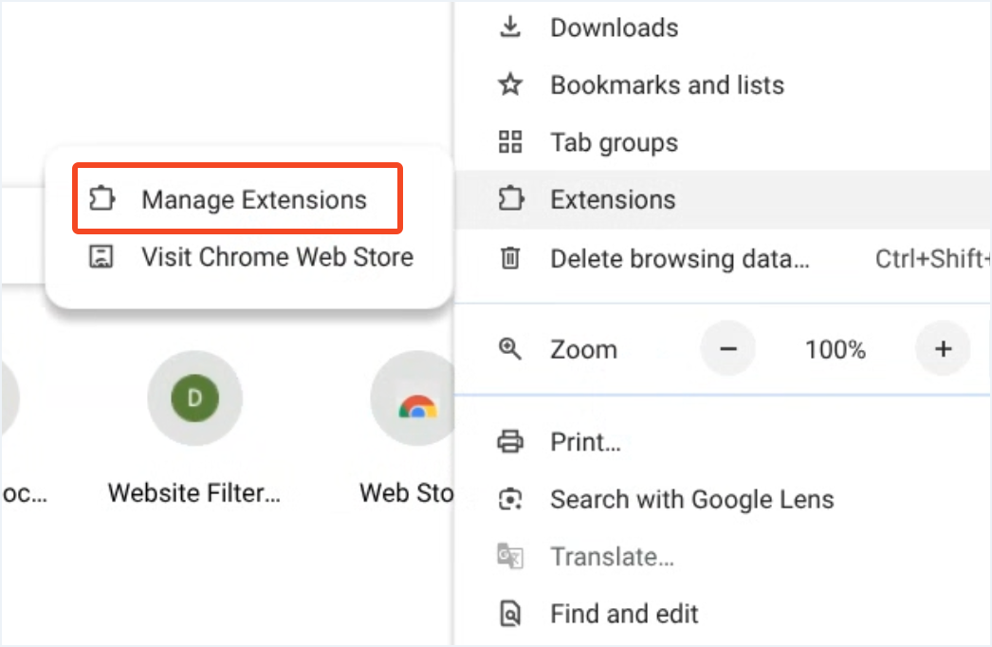Select Extensions in the Chrome menu

click(x=723, y=199)
